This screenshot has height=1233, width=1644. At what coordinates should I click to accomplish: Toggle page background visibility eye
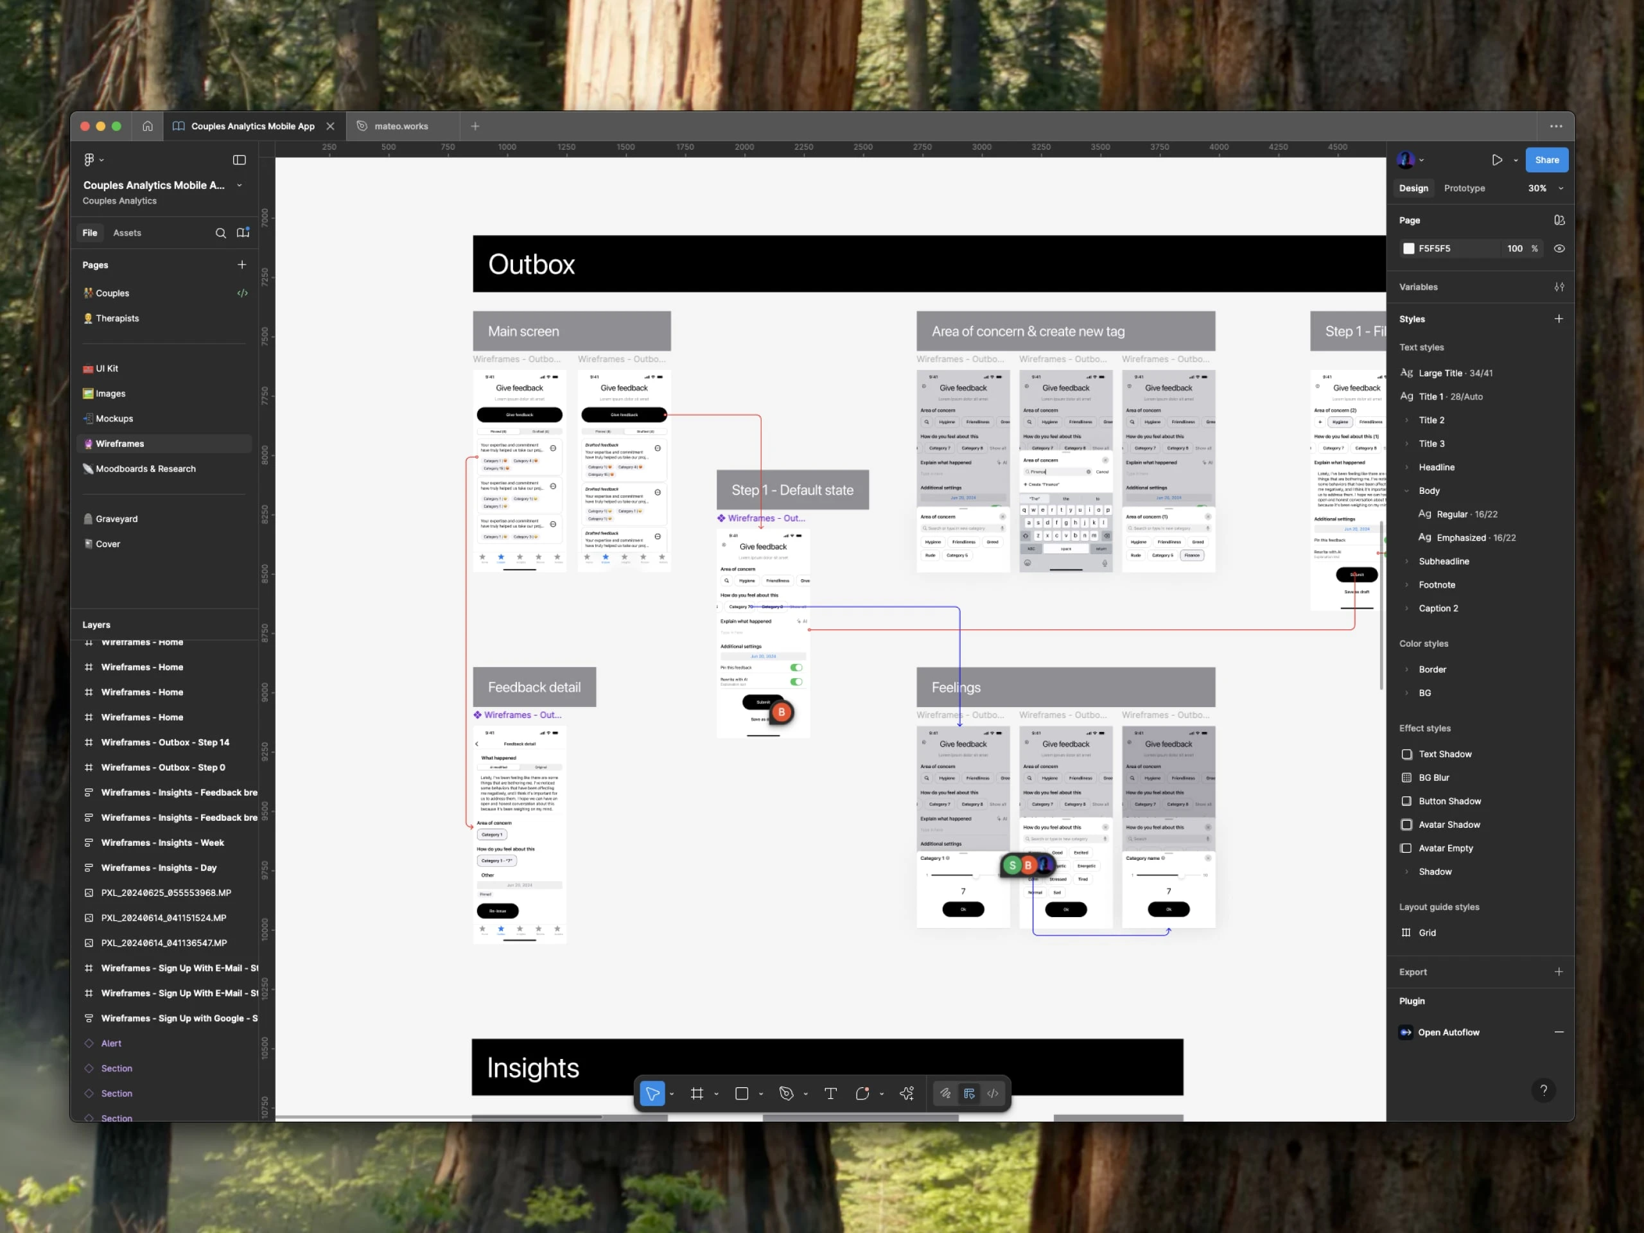(x=1559, y=249)
